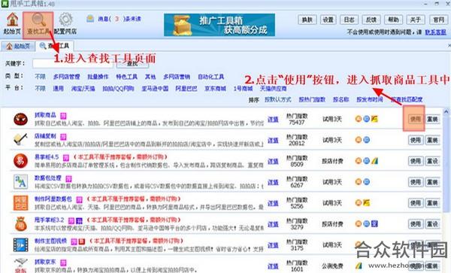Image resolution: width=451 pixels, height=273 pixels.
Task: Filter platform by 通用
Action: [58, 89]
